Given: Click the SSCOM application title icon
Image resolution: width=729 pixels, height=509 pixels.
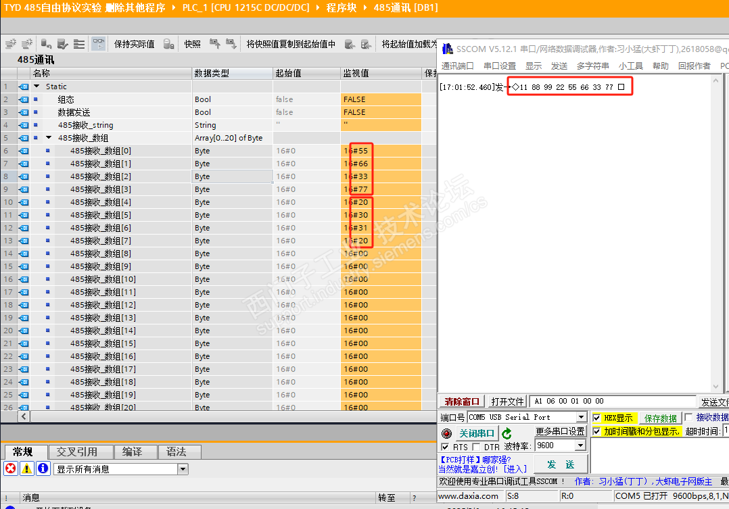Looking at the screenshot, I should 447,49.
